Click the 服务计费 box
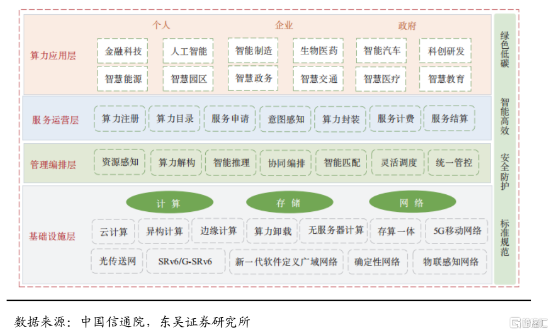Viewport: 551px width, 332px height. pyautogui.click(x=395, y=119)
